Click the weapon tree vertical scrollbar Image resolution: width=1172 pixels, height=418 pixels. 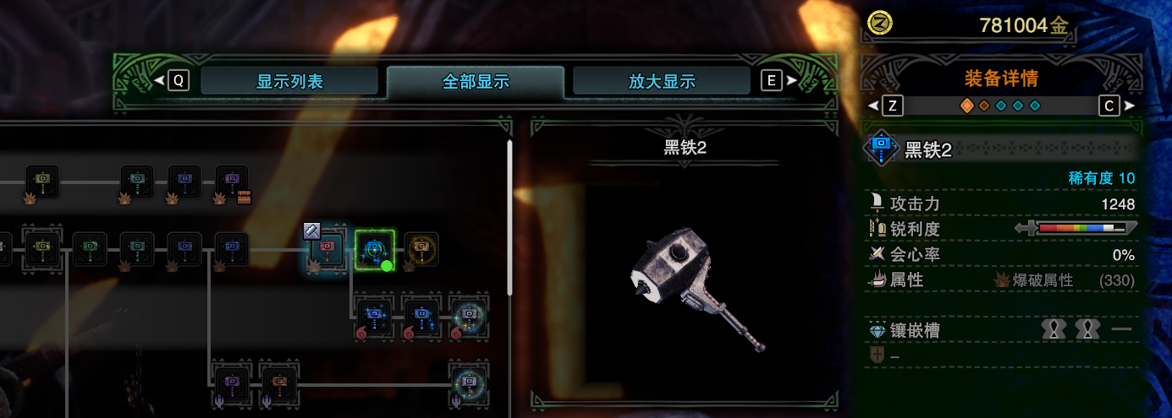[x=509, y=217]
